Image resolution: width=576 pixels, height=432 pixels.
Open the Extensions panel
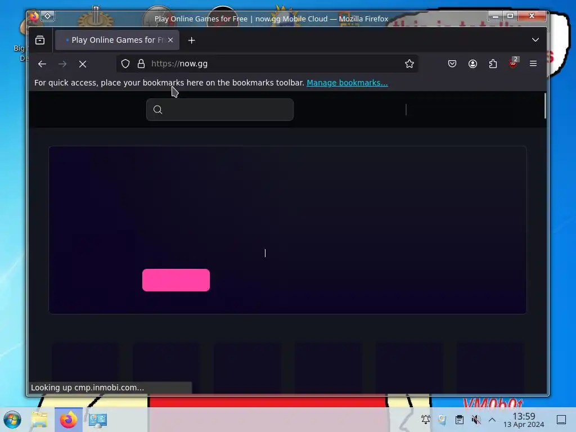pos(493,64)
